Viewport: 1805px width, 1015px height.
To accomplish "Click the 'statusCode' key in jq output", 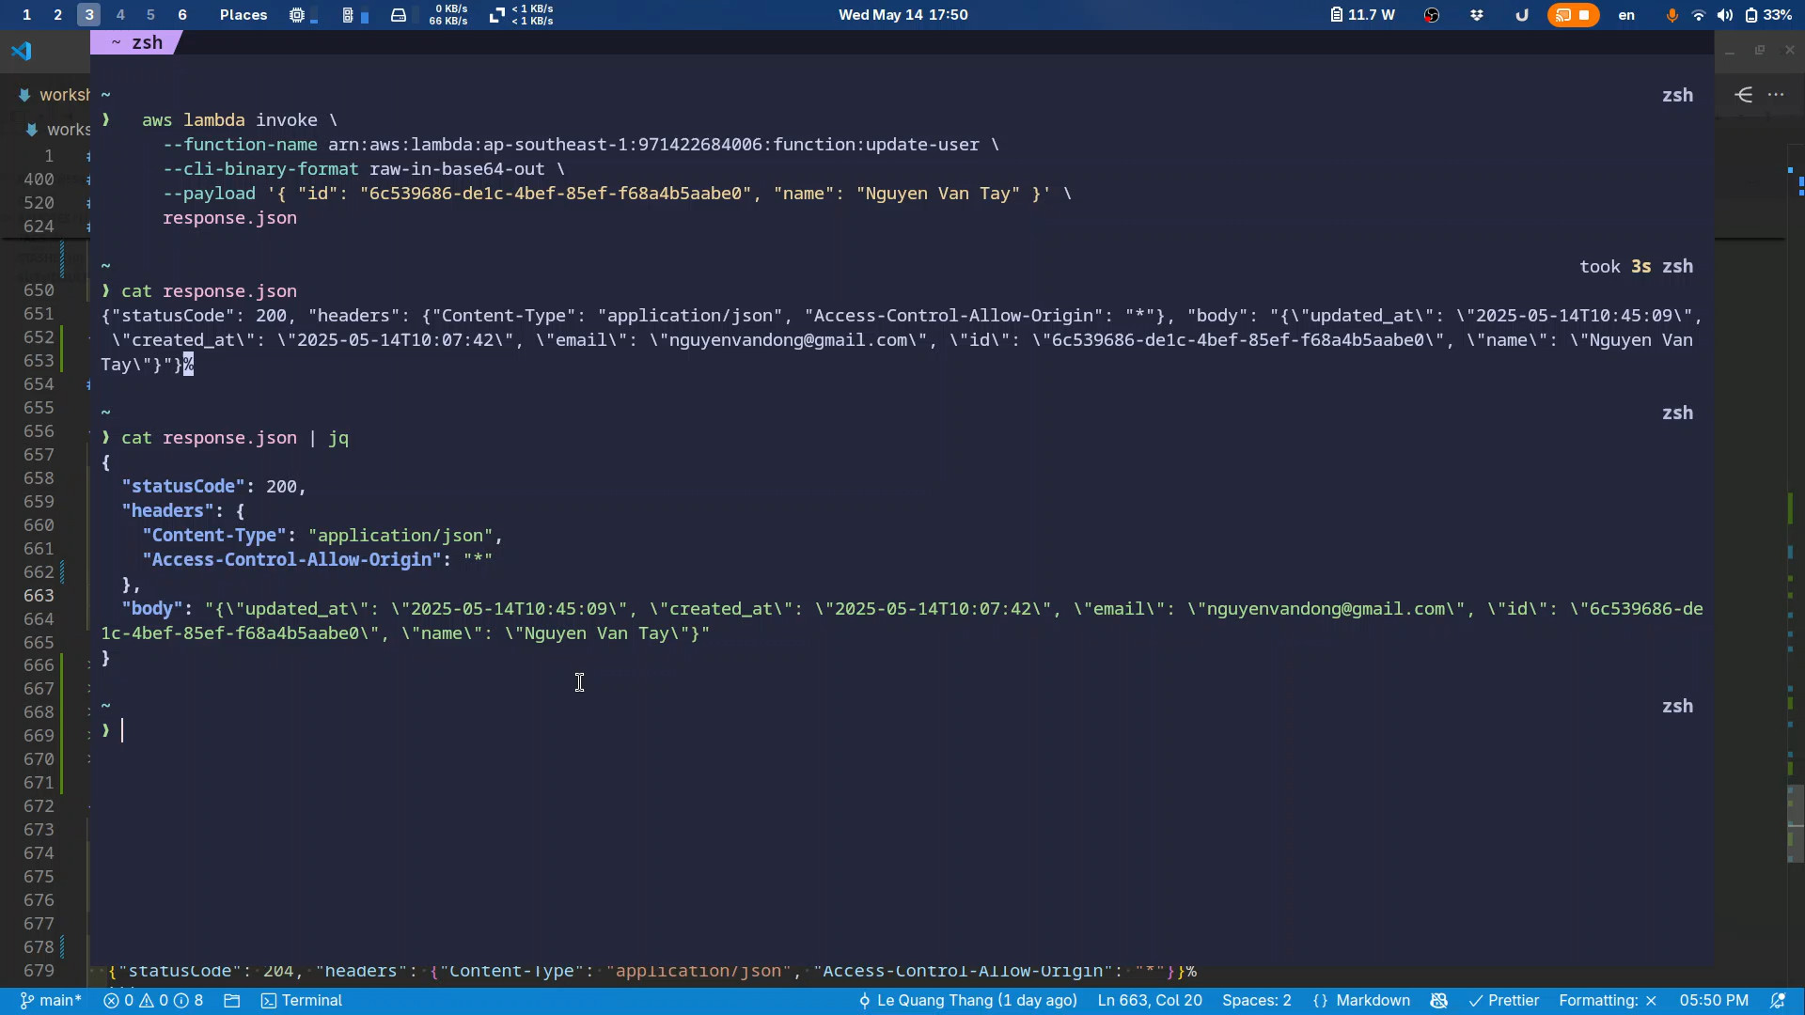I will tap(183, 487).
